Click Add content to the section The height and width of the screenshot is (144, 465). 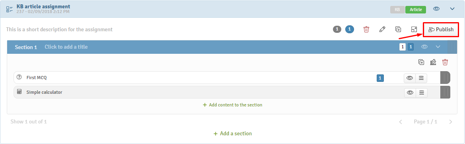[x=232, y=105]
